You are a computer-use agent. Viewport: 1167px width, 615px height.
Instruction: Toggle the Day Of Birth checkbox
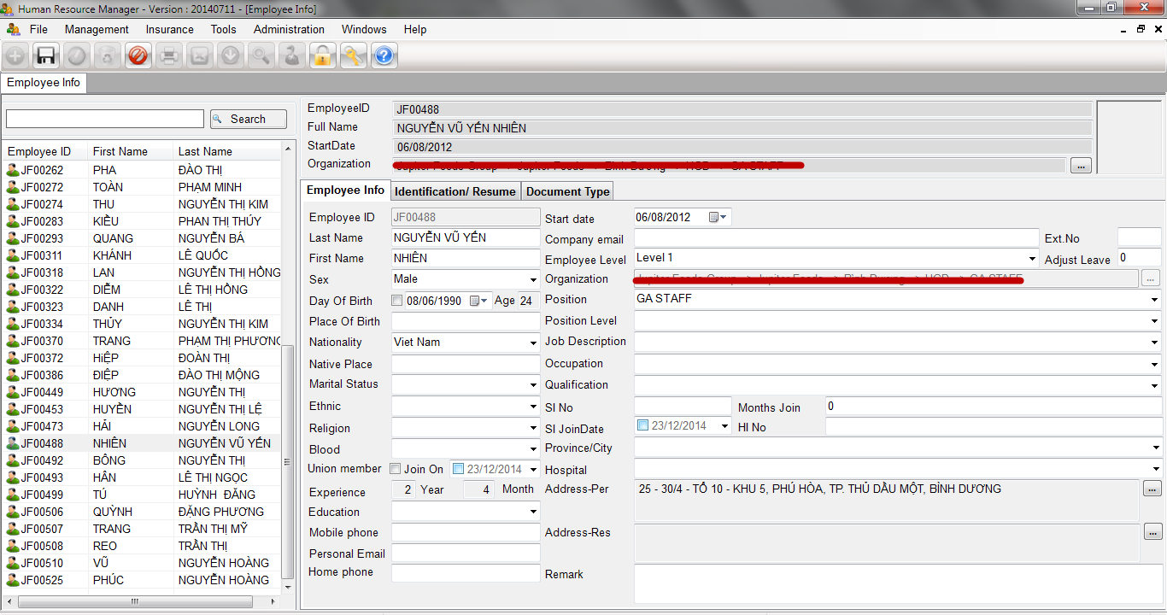[x=396, y=301]
